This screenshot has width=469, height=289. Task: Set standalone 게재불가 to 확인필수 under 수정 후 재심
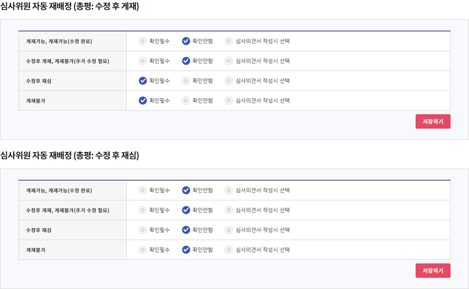142,250
